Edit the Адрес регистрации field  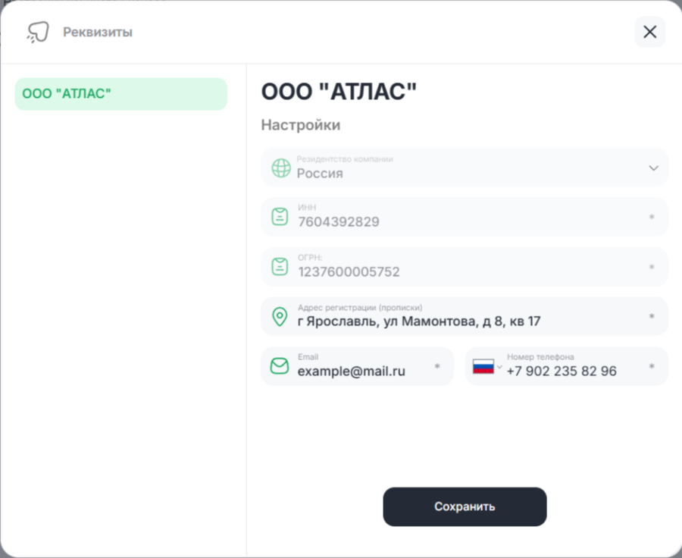tap(464, 321)
